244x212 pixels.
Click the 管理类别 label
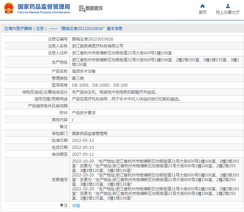click(60, 78)
